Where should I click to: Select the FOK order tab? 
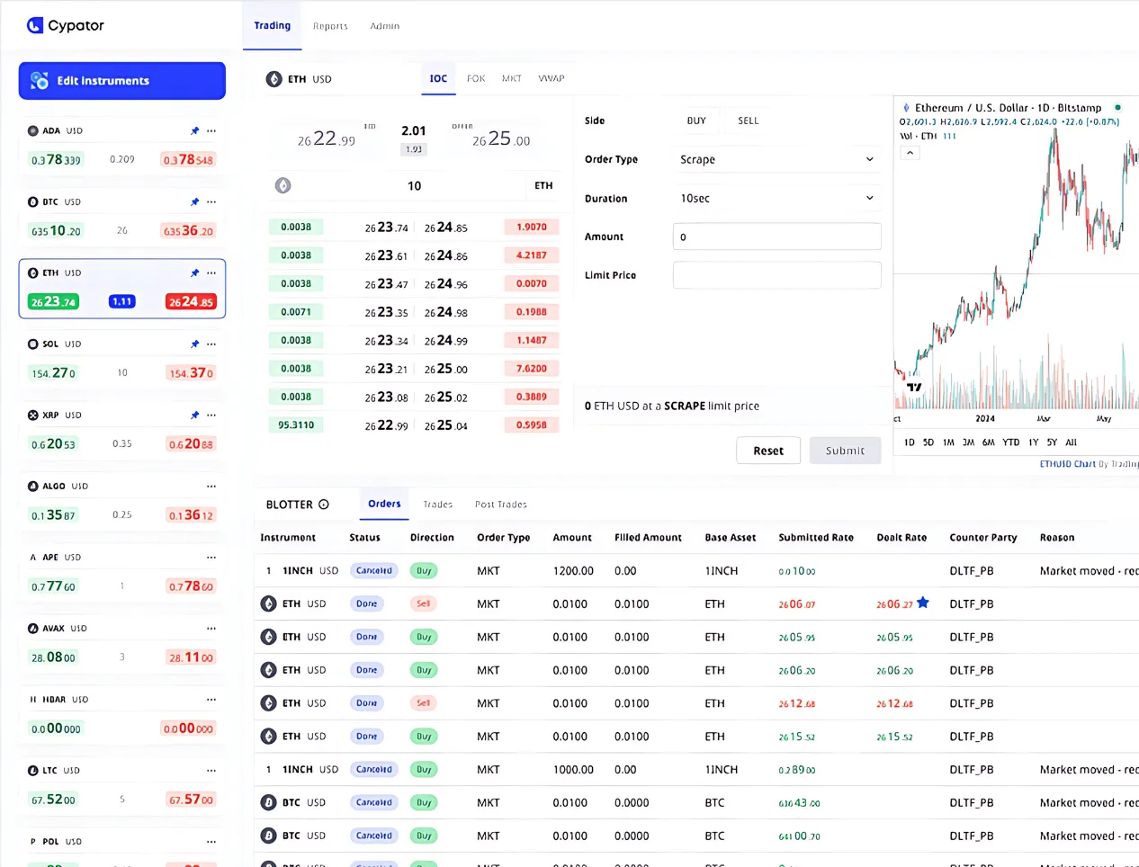coord(476,78)
